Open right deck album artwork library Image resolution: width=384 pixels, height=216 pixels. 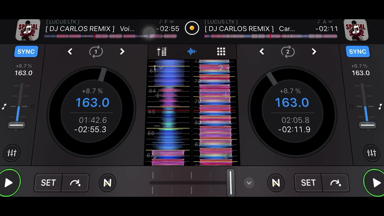pos(356,30)
